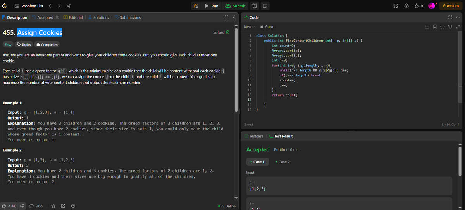465x210 pixels.
Task: Maximize the Code panel
Action: (x=450, y=17)
